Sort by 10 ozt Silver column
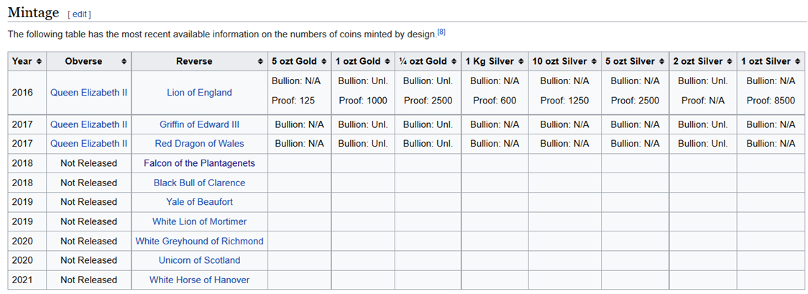This screenshot has height=294, width=808. pos(594,62)
